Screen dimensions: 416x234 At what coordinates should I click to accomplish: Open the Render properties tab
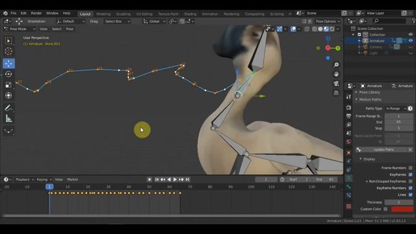tap(348, 107)
